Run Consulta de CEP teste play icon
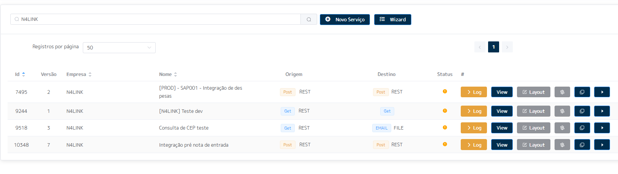 (602, 128)
